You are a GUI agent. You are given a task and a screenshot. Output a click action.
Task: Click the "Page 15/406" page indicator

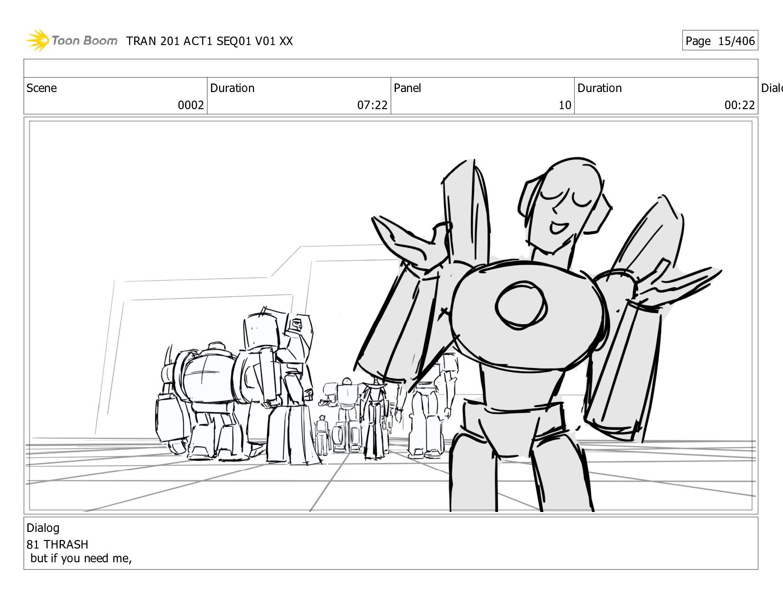pyautogui.click(x=720, y=41)
